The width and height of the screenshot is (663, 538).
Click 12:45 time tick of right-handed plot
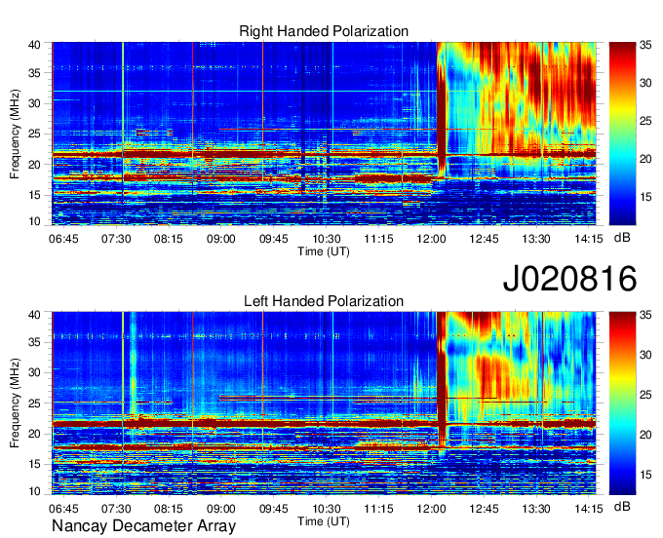point(484,239)
